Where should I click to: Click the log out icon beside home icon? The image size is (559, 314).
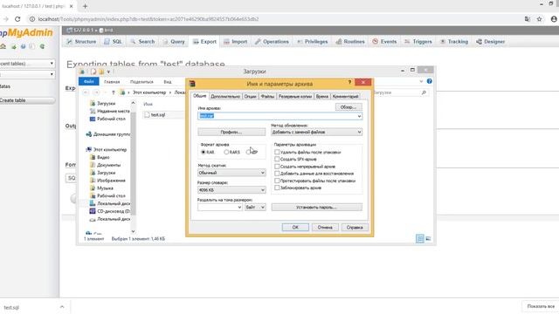coord(14,46)
